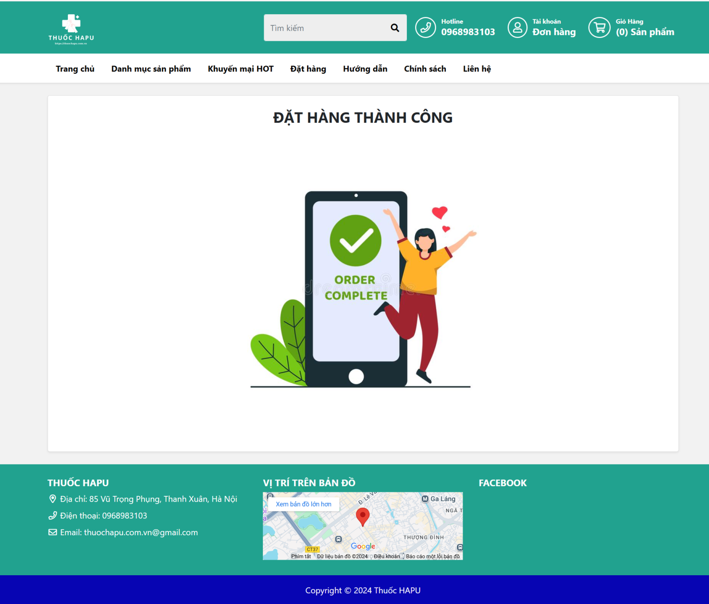Go to Trang chủ menu item
This screenshot has width=709, height=604.
pyautogui.click(x=75, y=69)
